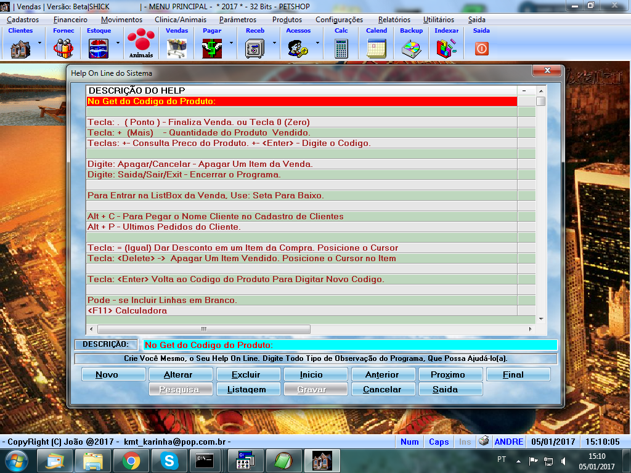The width and height of the screenshot is (631, 473).
Task: Open the Calend calendar icon
Action: point(377,49)
